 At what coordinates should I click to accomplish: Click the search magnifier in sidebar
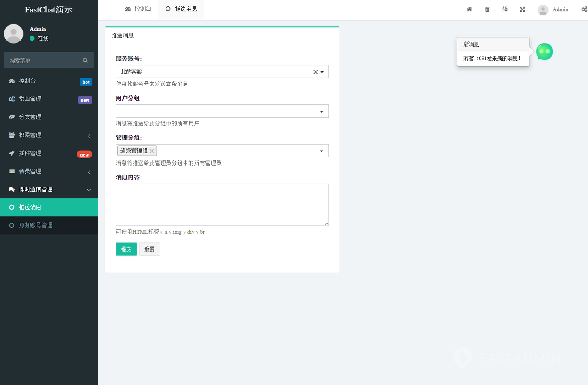pos(85,60)
